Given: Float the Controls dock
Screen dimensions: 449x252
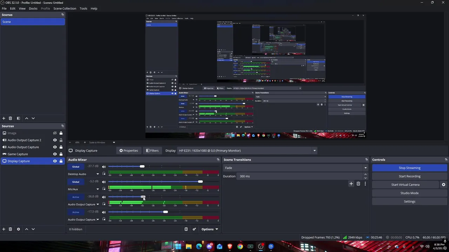Looking at the screenshot, I should [x=446, y=160].
